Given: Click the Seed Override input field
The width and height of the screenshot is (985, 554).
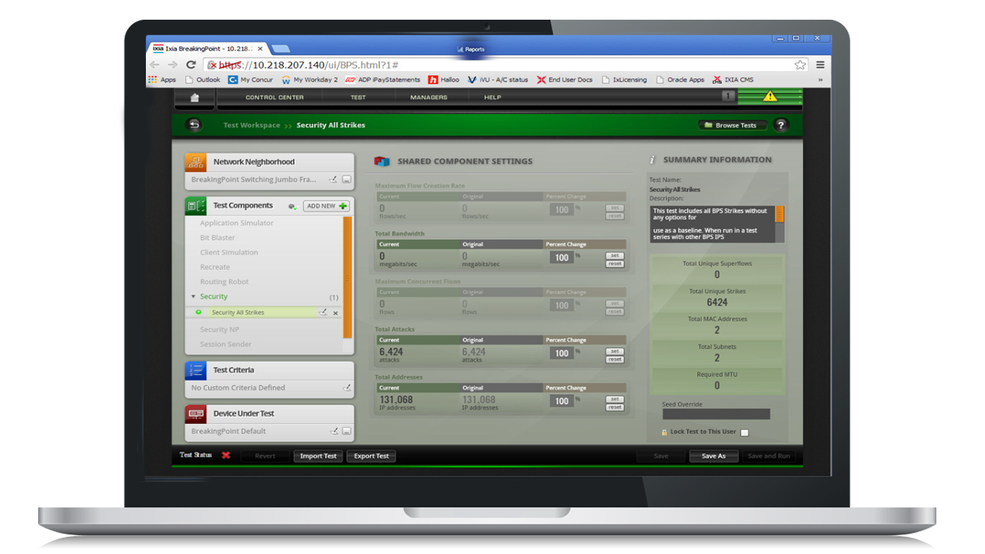Looking at the screenshot, I should [716, 414].
